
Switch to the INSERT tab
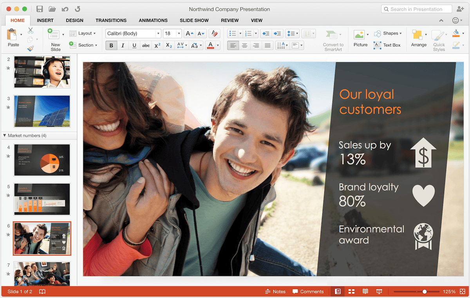pos(45,20)
